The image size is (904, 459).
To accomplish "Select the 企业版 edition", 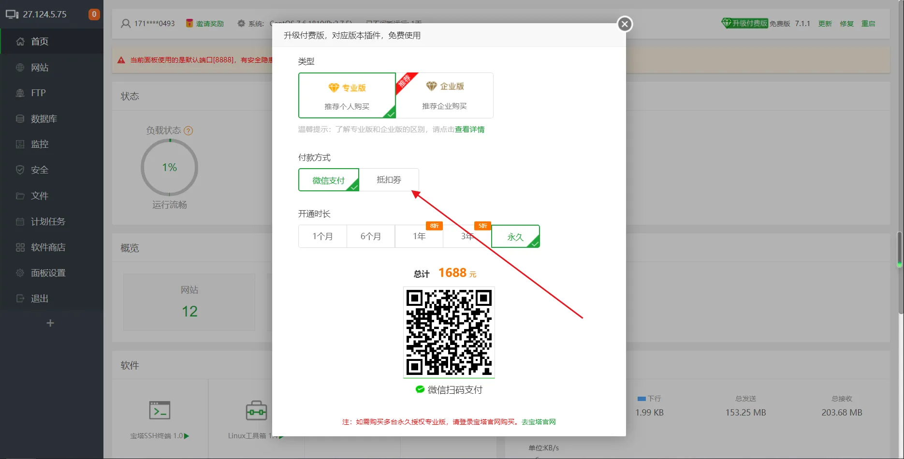I will coord(445,95).
